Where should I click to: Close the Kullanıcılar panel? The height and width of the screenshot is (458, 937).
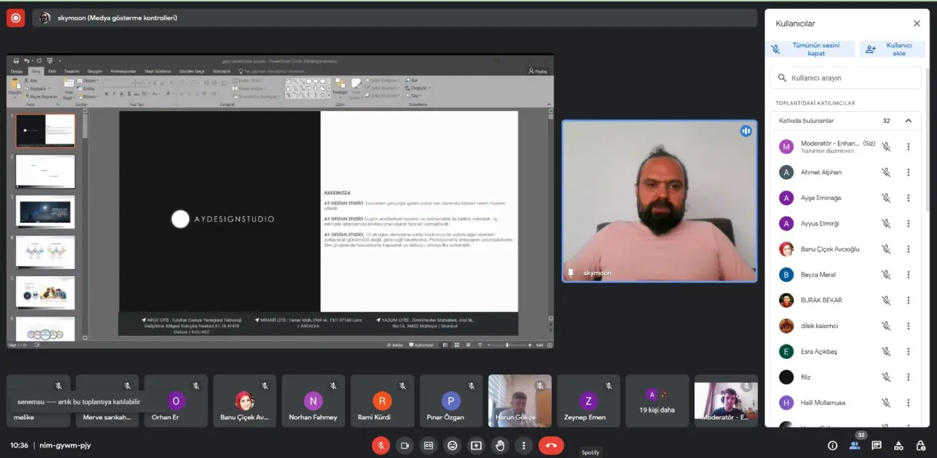pos(917,23)
